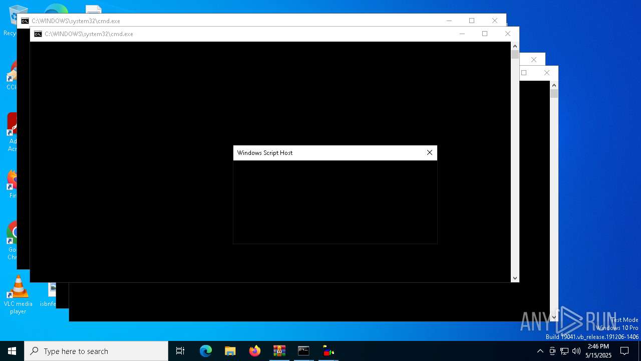Open the taskbar clock and date
The height and width of the screenshot is (361, 641).
pyautogui.click(x=598, y=351)
